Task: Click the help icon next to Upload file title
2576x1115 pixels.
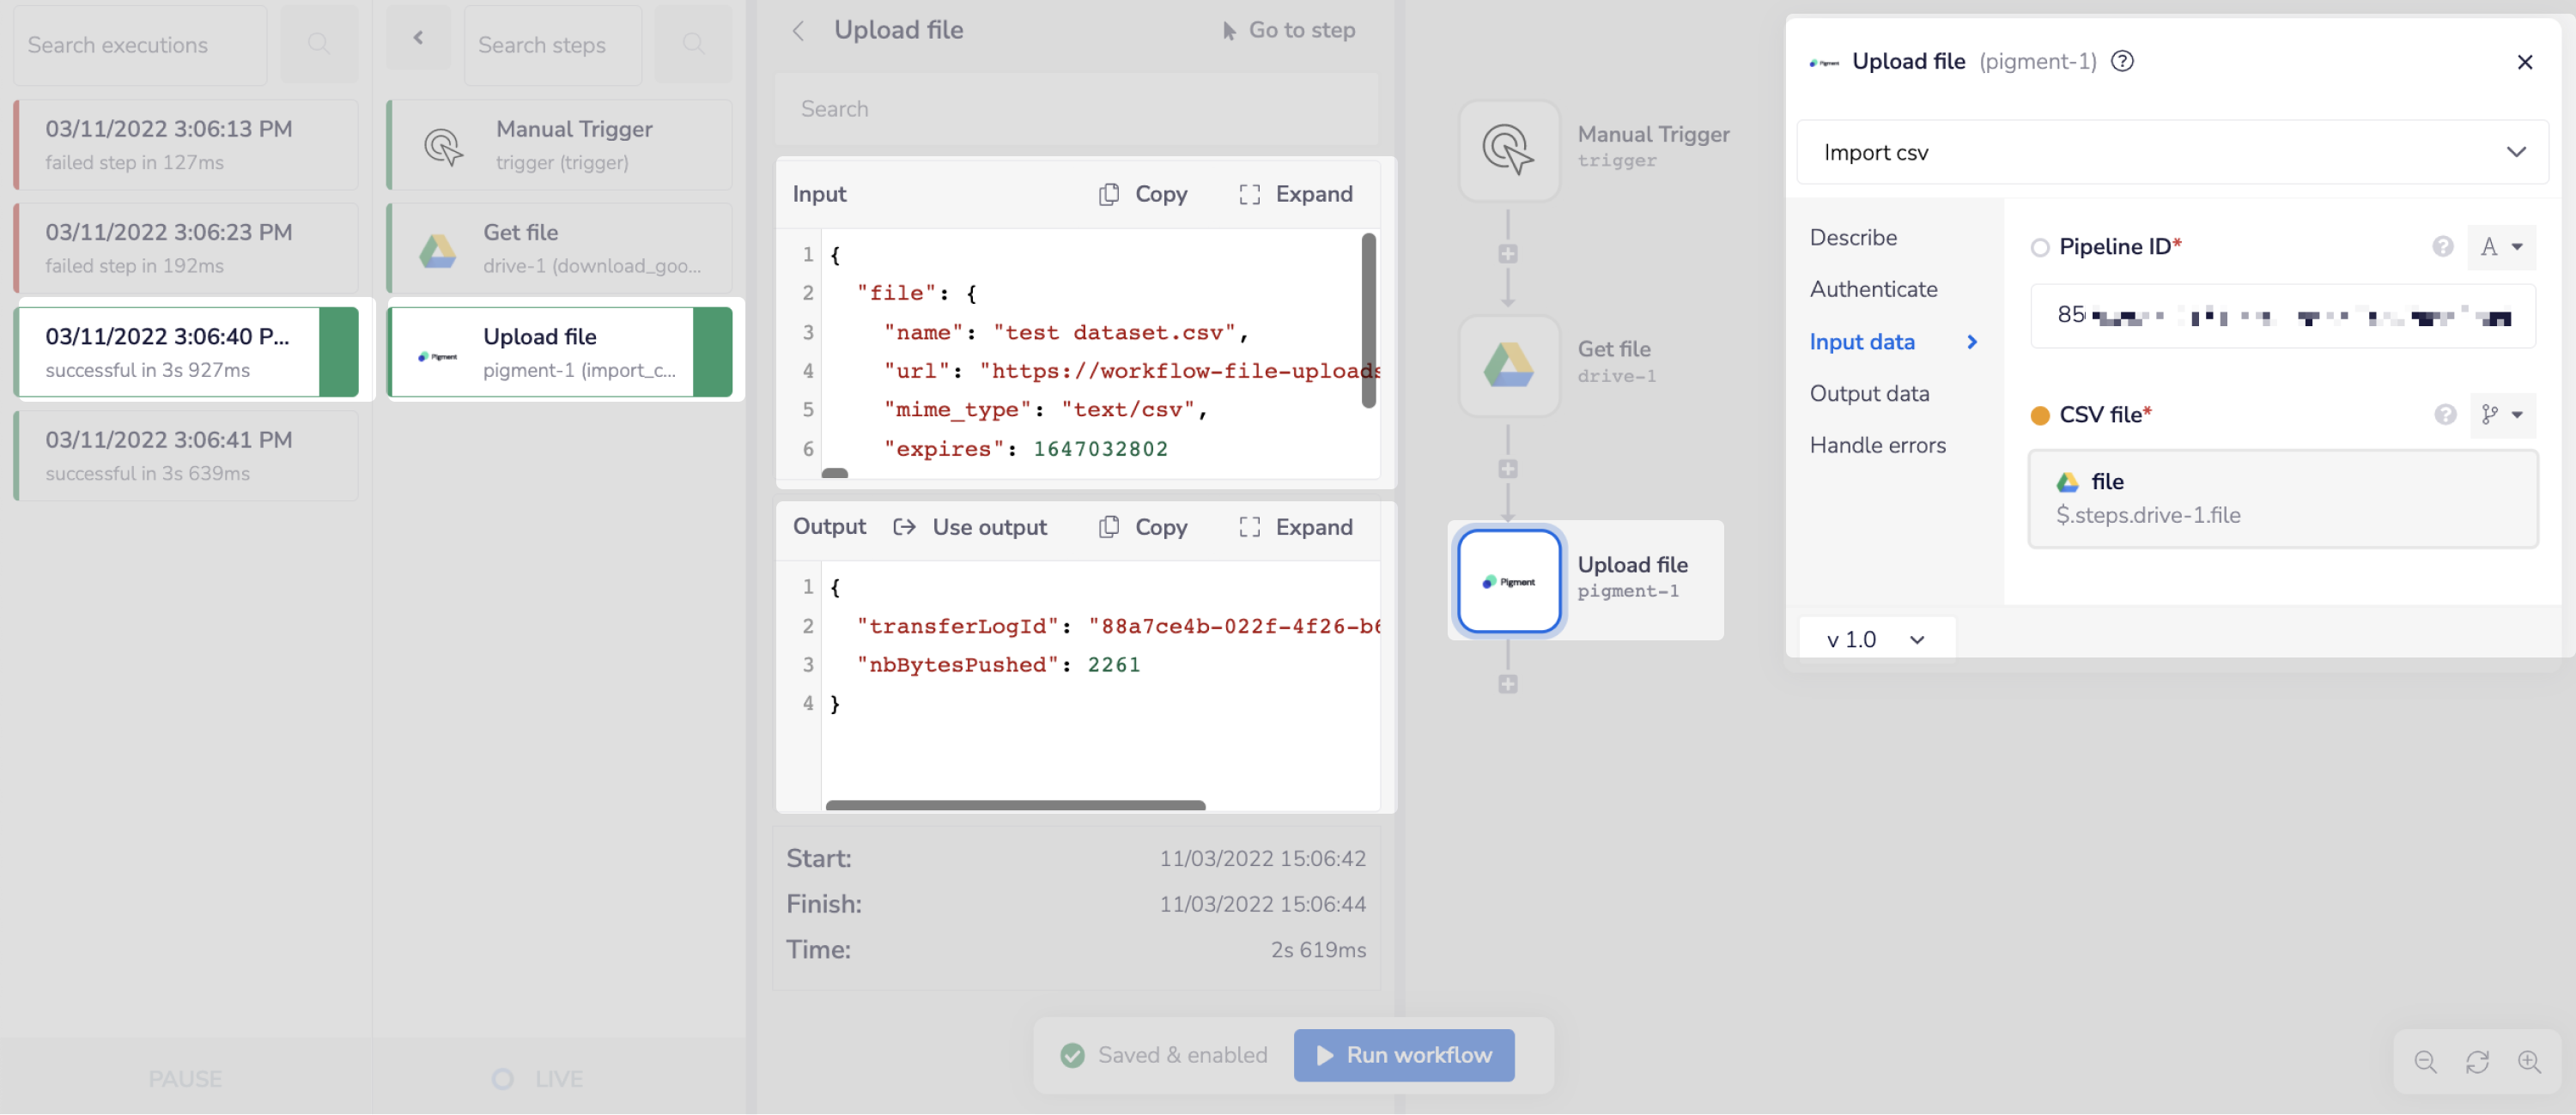Action: [x=2121, y=61]
